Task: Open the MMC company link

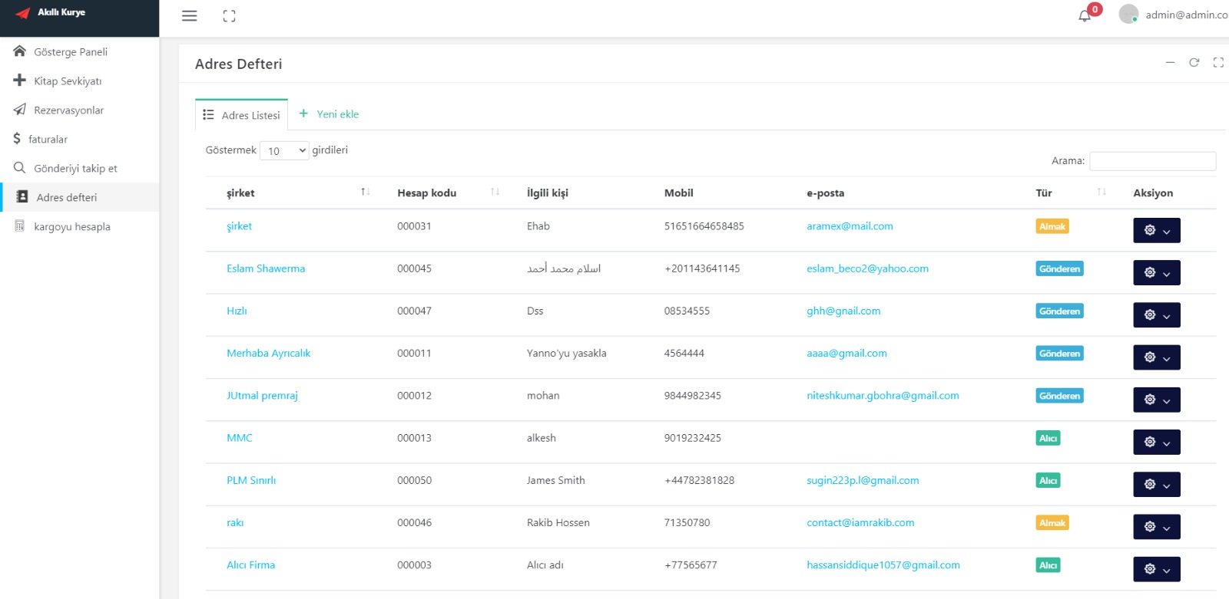Action: 240,438
